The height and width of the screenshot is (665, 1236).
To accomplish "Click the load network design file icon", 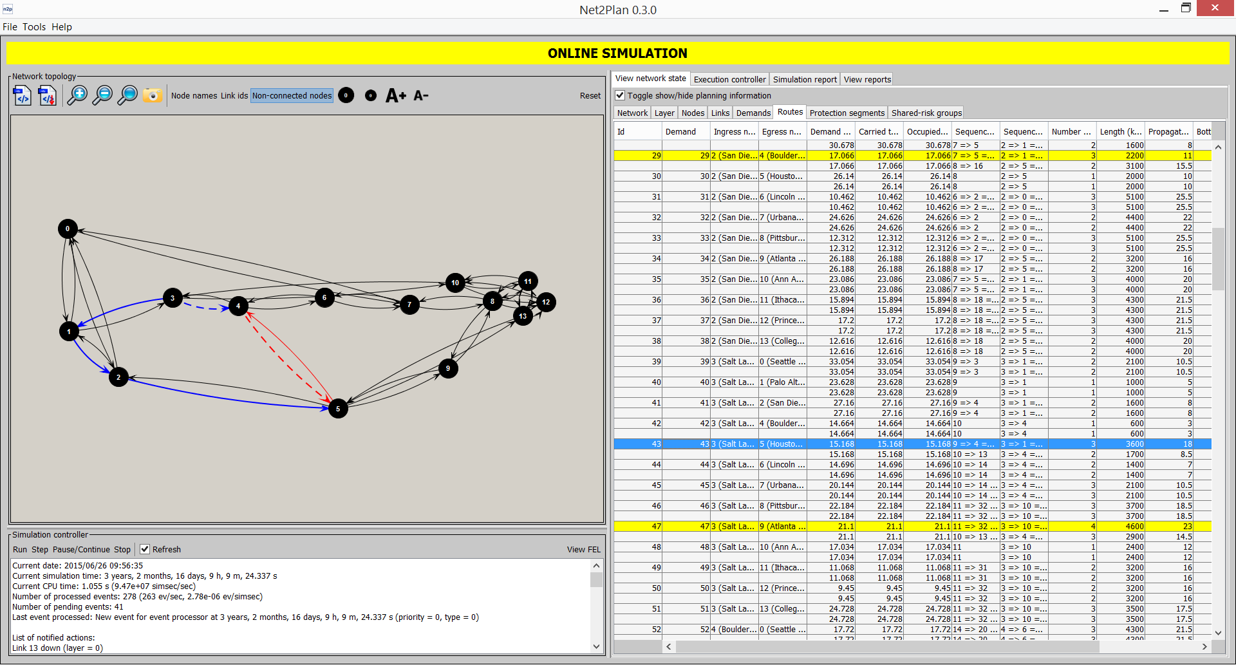I will pyautogui.click(x=23, y=96).
